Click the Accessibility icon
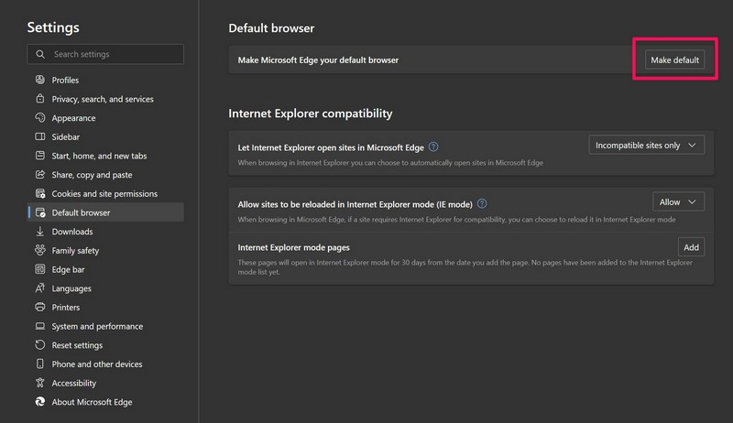733x423 pixels. tap(40, 384)
